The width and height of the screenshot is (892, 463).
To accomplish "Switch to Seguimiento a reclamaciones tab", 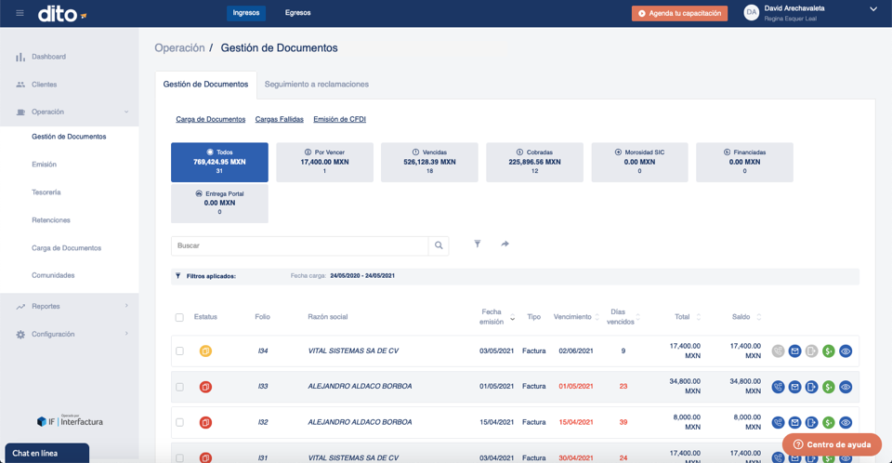I will [316, 85].
